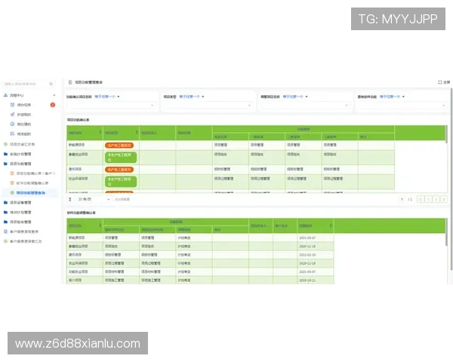This screenshot has width=453, height=362.
Task: Go to the first page of the table
Action: (x=421, y=199)
